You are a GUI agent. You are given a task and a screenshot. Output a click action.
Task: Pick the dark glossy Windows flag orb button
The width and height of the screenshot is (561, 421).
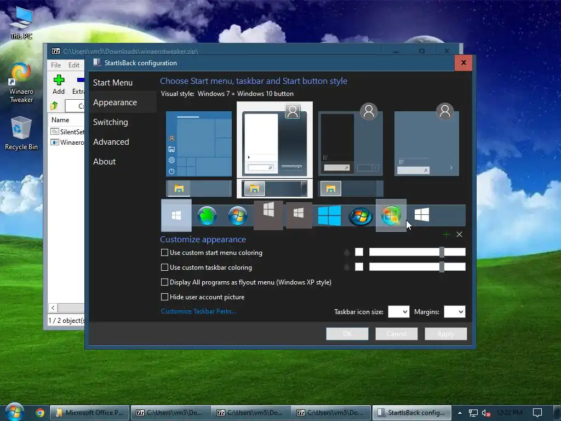pyautogui.click(x=360, y=216)
